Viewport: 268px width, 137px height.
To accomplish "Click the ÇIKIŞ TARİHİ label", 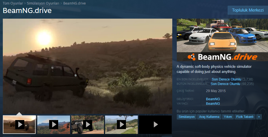I will tap(186, 91).
